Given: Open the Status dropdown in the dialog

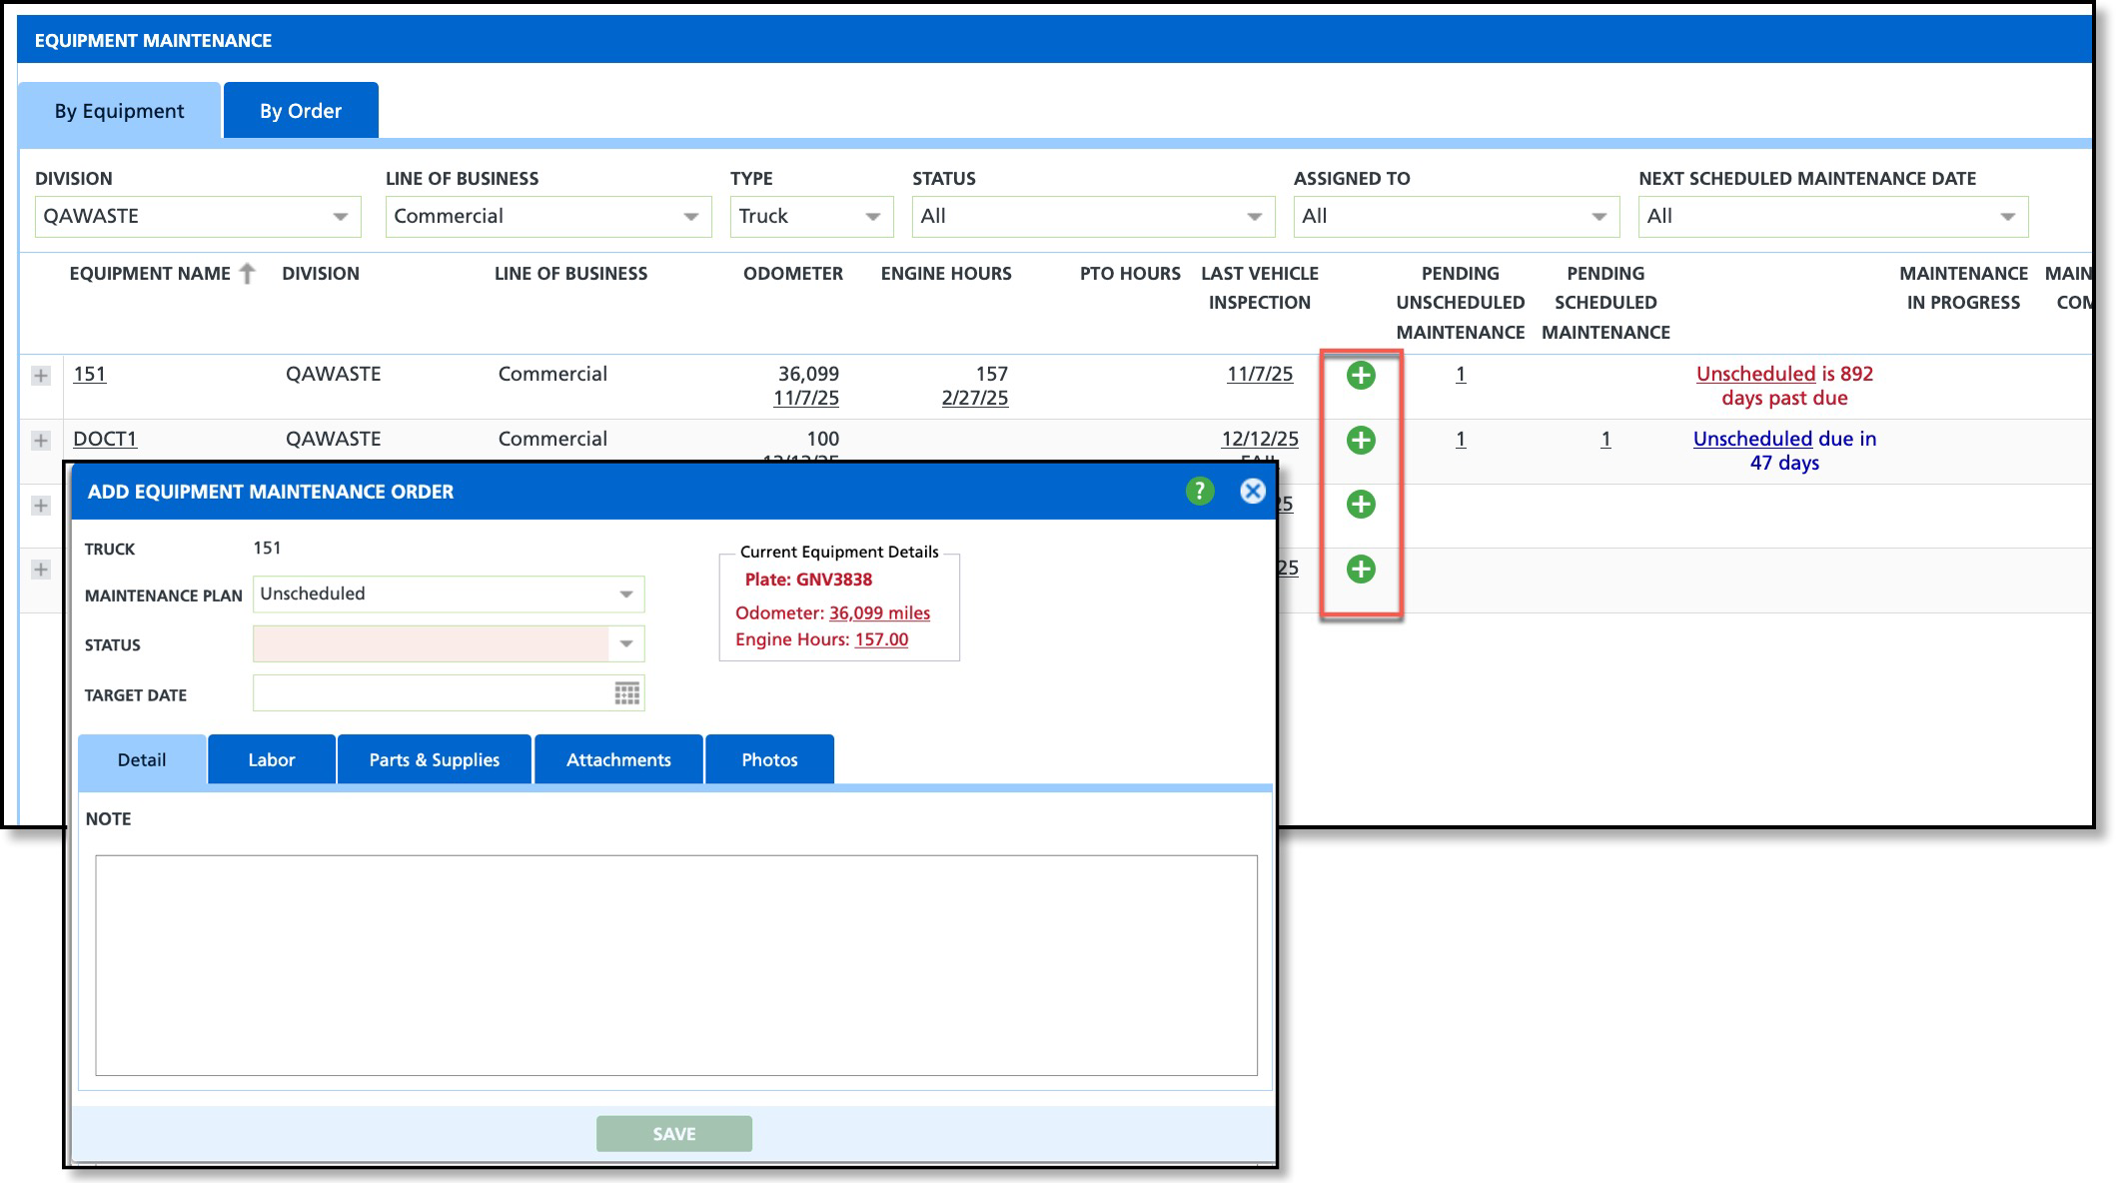Looking at the screenshot, I should click(x=625, y=643).
